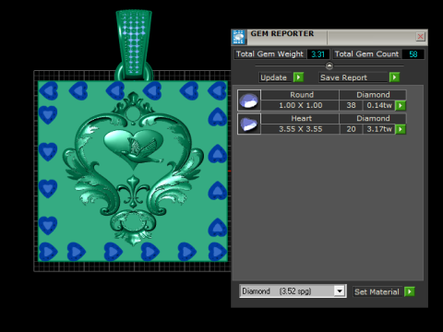Click the 1.00 X 1.00 size cell
The width and height of the screenshot is (443, 332).
point(300,105)
